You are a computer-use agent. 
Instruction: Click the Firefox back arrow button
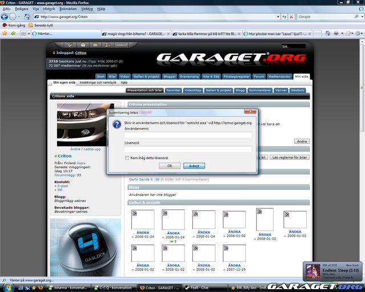5,17
